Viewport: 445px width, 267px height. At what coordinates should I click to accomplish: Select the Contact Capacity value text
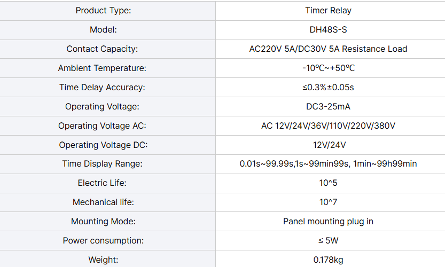[x=329, y=49]
